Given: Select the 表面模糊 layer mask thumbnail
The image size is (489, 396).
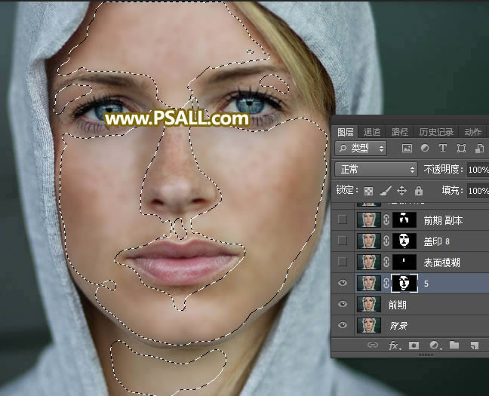Looking at the screenshot, I should [406, 262].
